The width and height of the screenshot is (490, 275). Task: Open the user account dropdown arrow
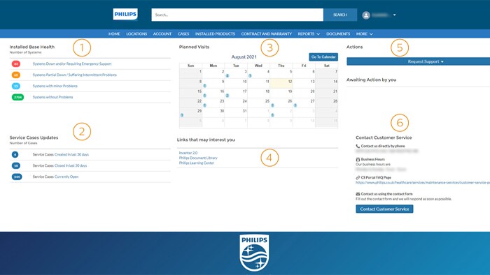tap(394, 15)
